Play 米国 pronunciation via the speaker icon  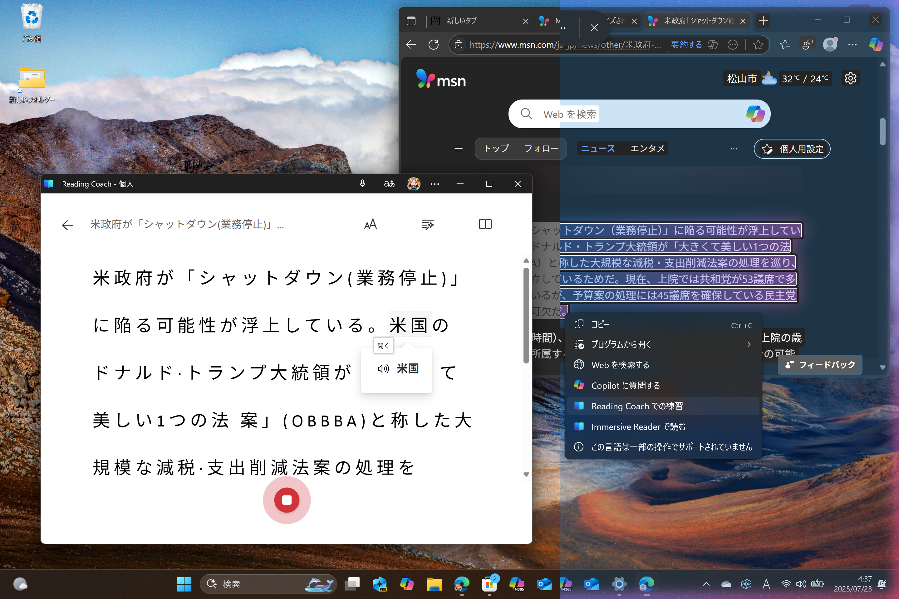(383, 369)
